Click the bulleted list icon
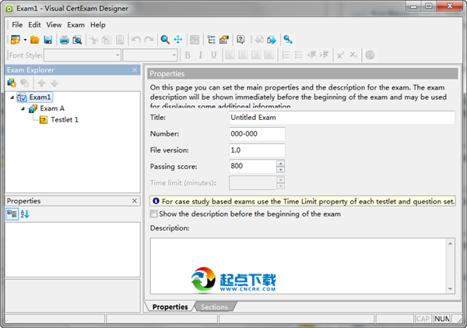This screenshot has height=328, width=467. (299, 55)
